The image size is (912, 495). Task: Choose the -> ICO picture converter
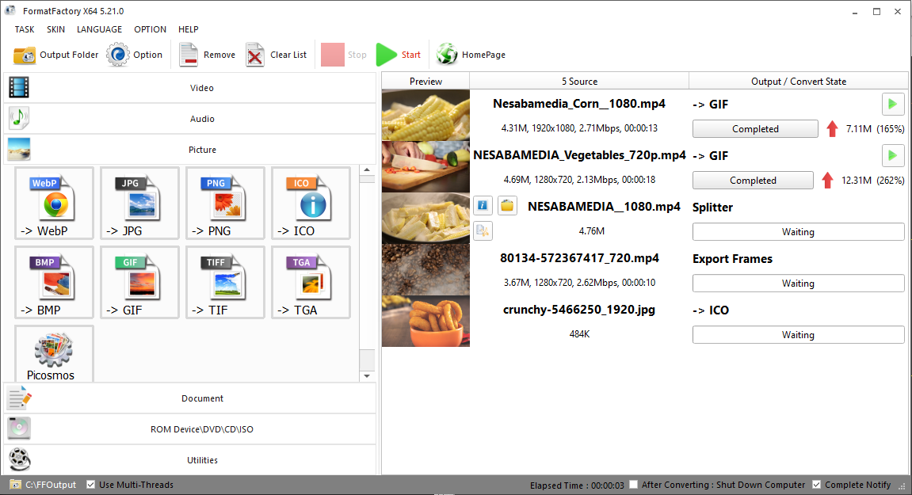pyautogui.click(x=311, y=203)
